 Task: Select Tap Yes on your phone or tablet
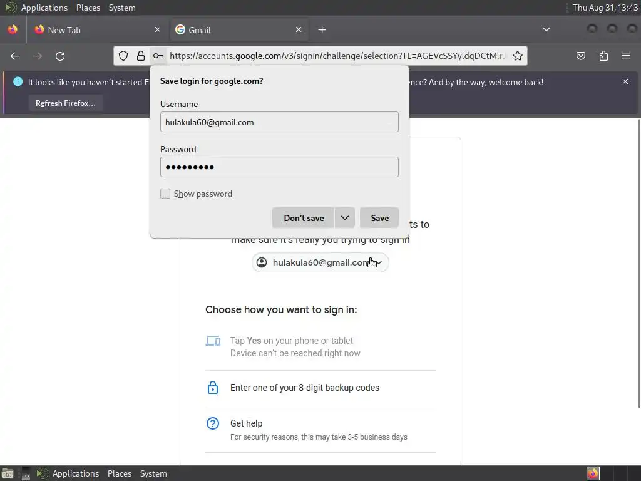(320, 347)
